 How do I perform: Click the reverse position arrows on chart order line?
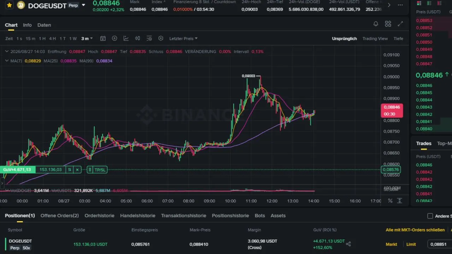70,170
